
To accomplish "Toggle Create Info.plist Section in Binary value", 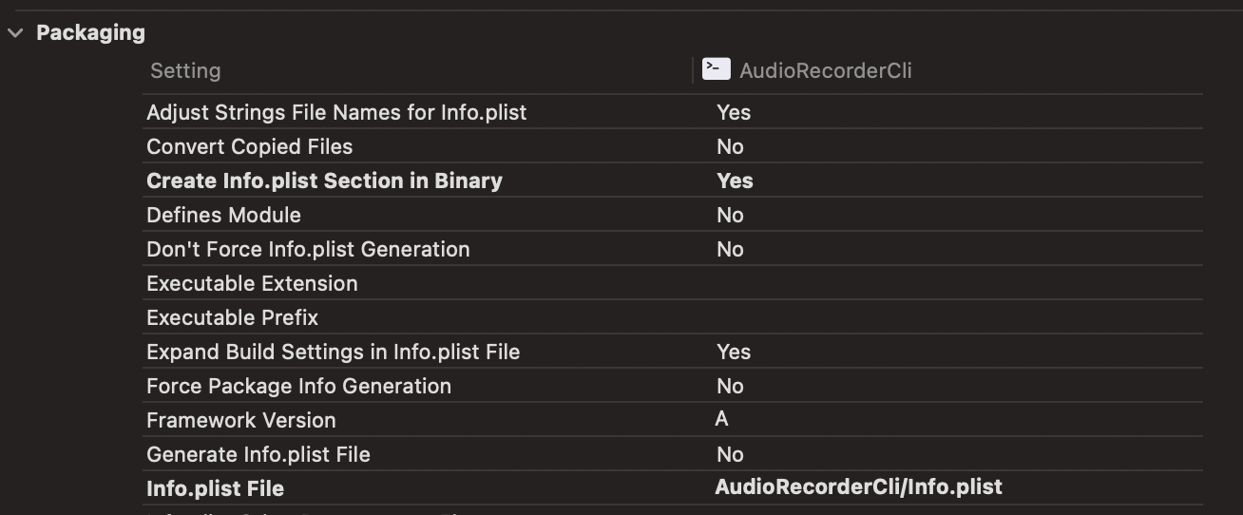I will coord(735,181).
